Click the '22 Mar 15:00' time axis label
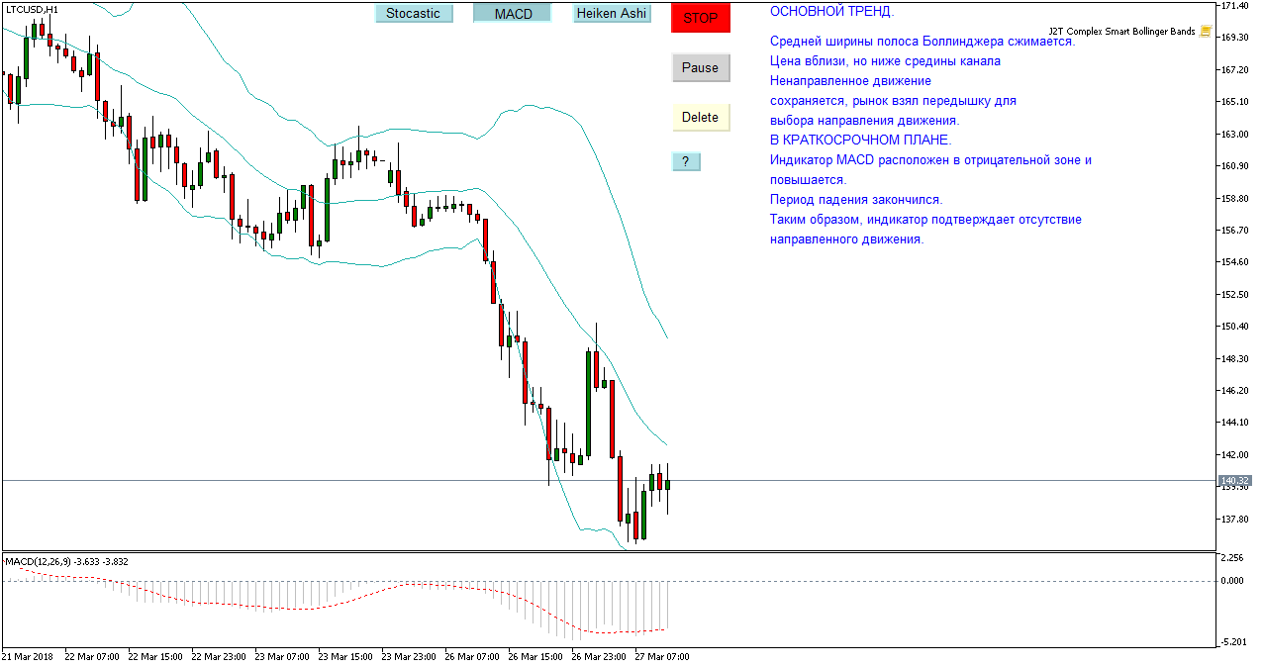The height and width of the screenshot is (668, 1263). coord(155,656)
